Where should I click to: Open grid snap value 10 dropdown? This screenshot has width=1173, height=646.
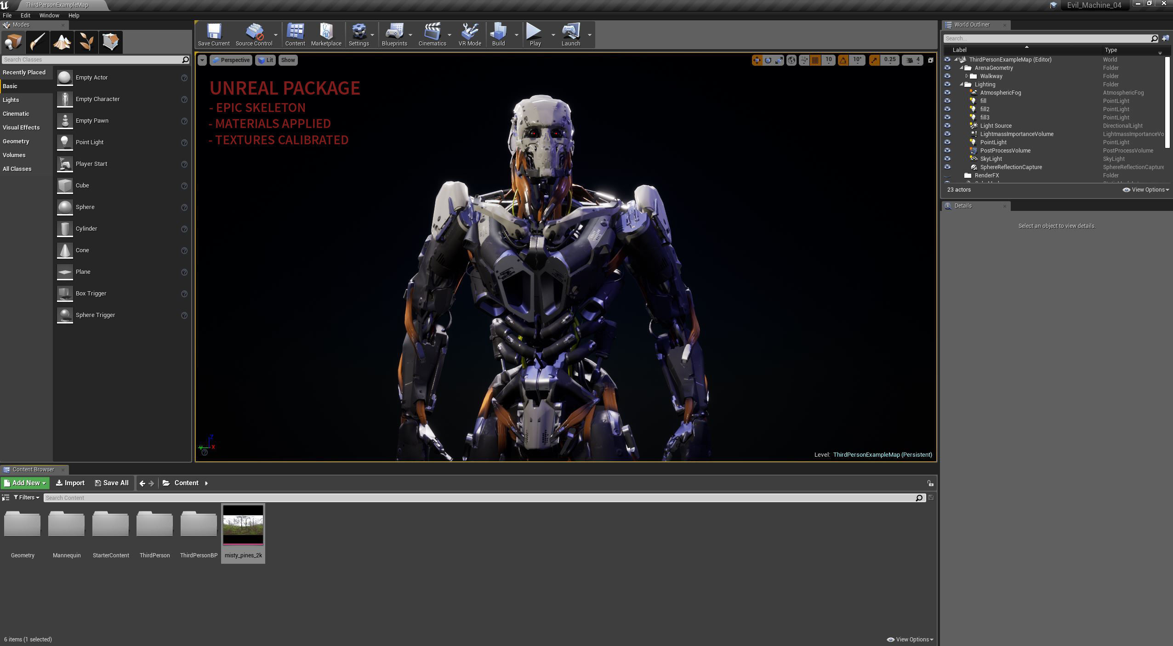pyautogui.click(x=829, y=60)
